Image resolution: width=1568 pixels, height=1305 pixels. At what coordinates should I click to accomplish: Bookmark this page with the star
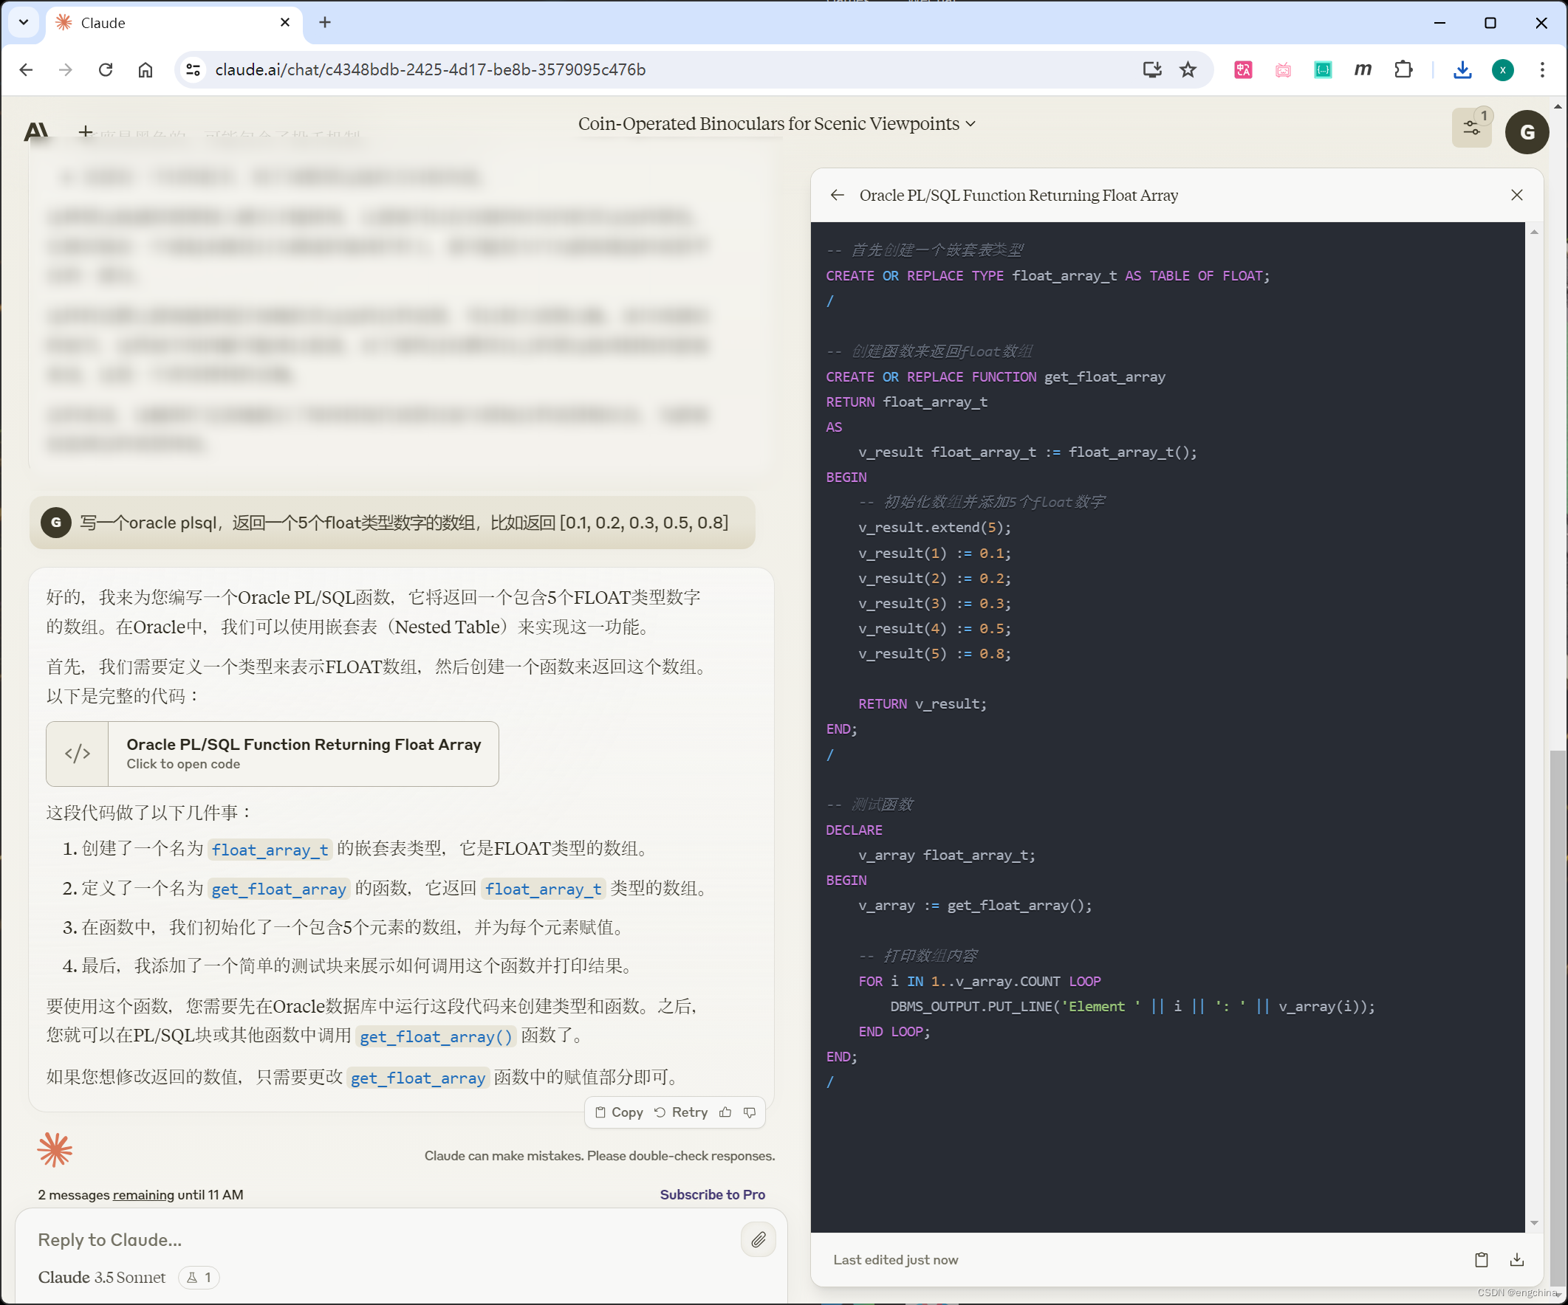1188,69
